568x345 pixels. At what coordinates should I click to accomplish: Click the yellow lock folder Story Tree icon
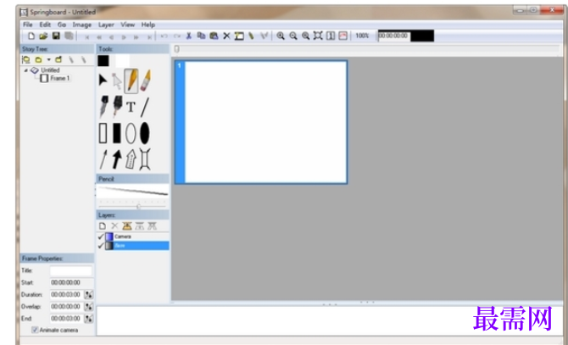point(58,59)
